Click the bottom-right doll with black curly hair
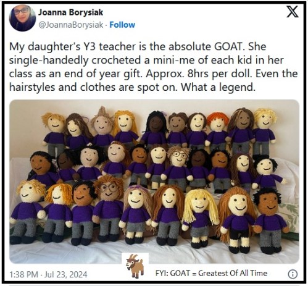308x286 pixels. [269, 221]
